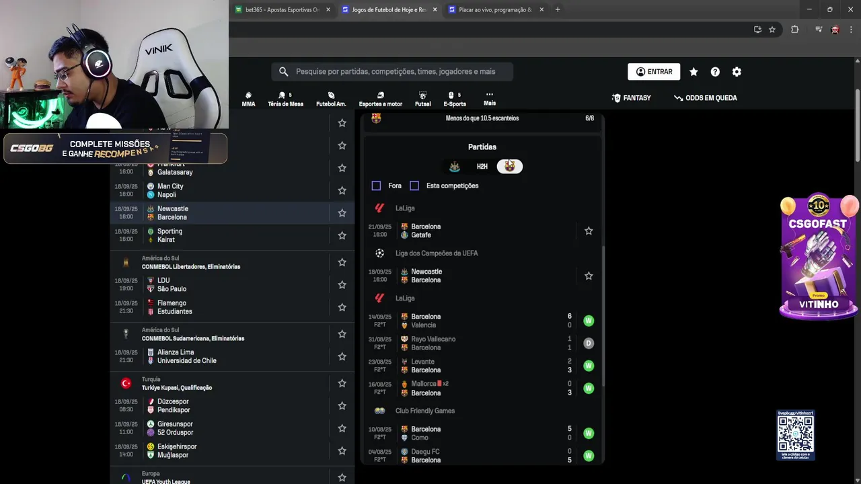Screen dimensions: 861x484
Task: Expand the Mais sports menu
Action: point(489,99)
